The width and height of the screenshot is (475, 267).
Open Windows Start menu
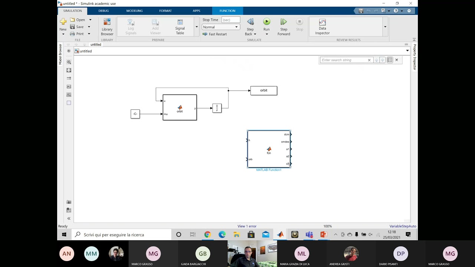64,234
